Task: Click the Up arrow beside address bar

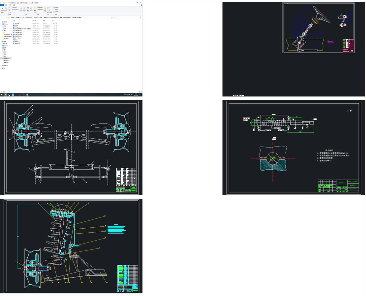Action: coord(7,17)
